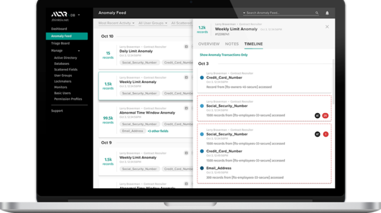
Task: Open the Most Recent Activity filter dropdown
Action: (116, 23)
